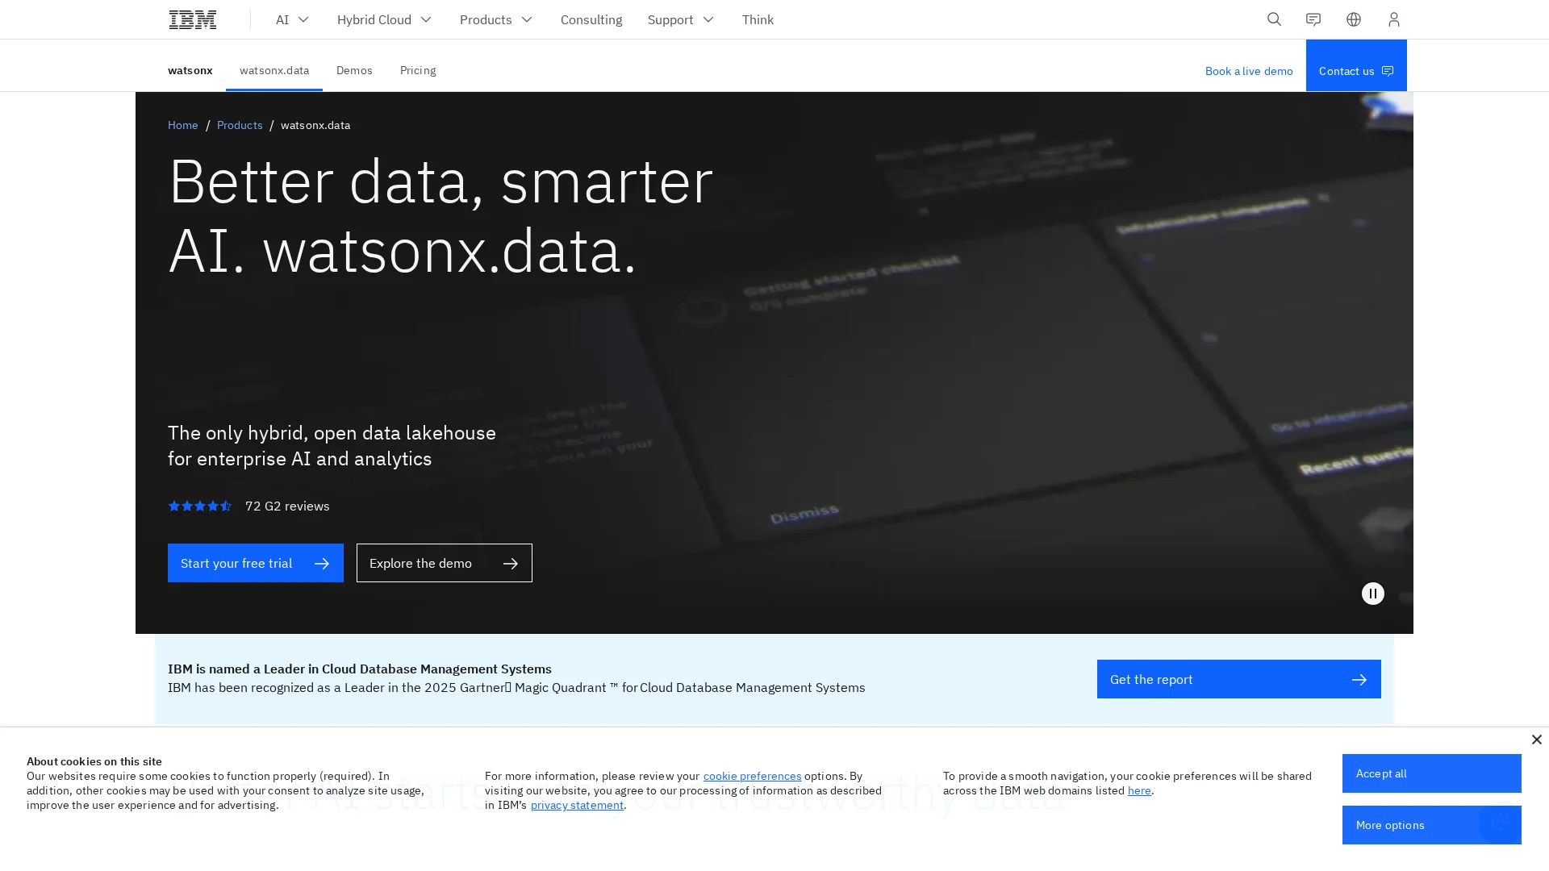
Task: Expand the Support dropdown menu
Action: click(681, 19)
